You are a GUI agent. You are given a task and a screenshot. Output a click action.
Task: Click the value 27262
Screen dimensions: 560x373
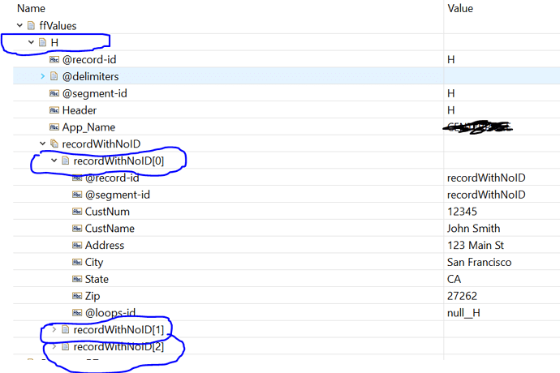coord(462,296)
